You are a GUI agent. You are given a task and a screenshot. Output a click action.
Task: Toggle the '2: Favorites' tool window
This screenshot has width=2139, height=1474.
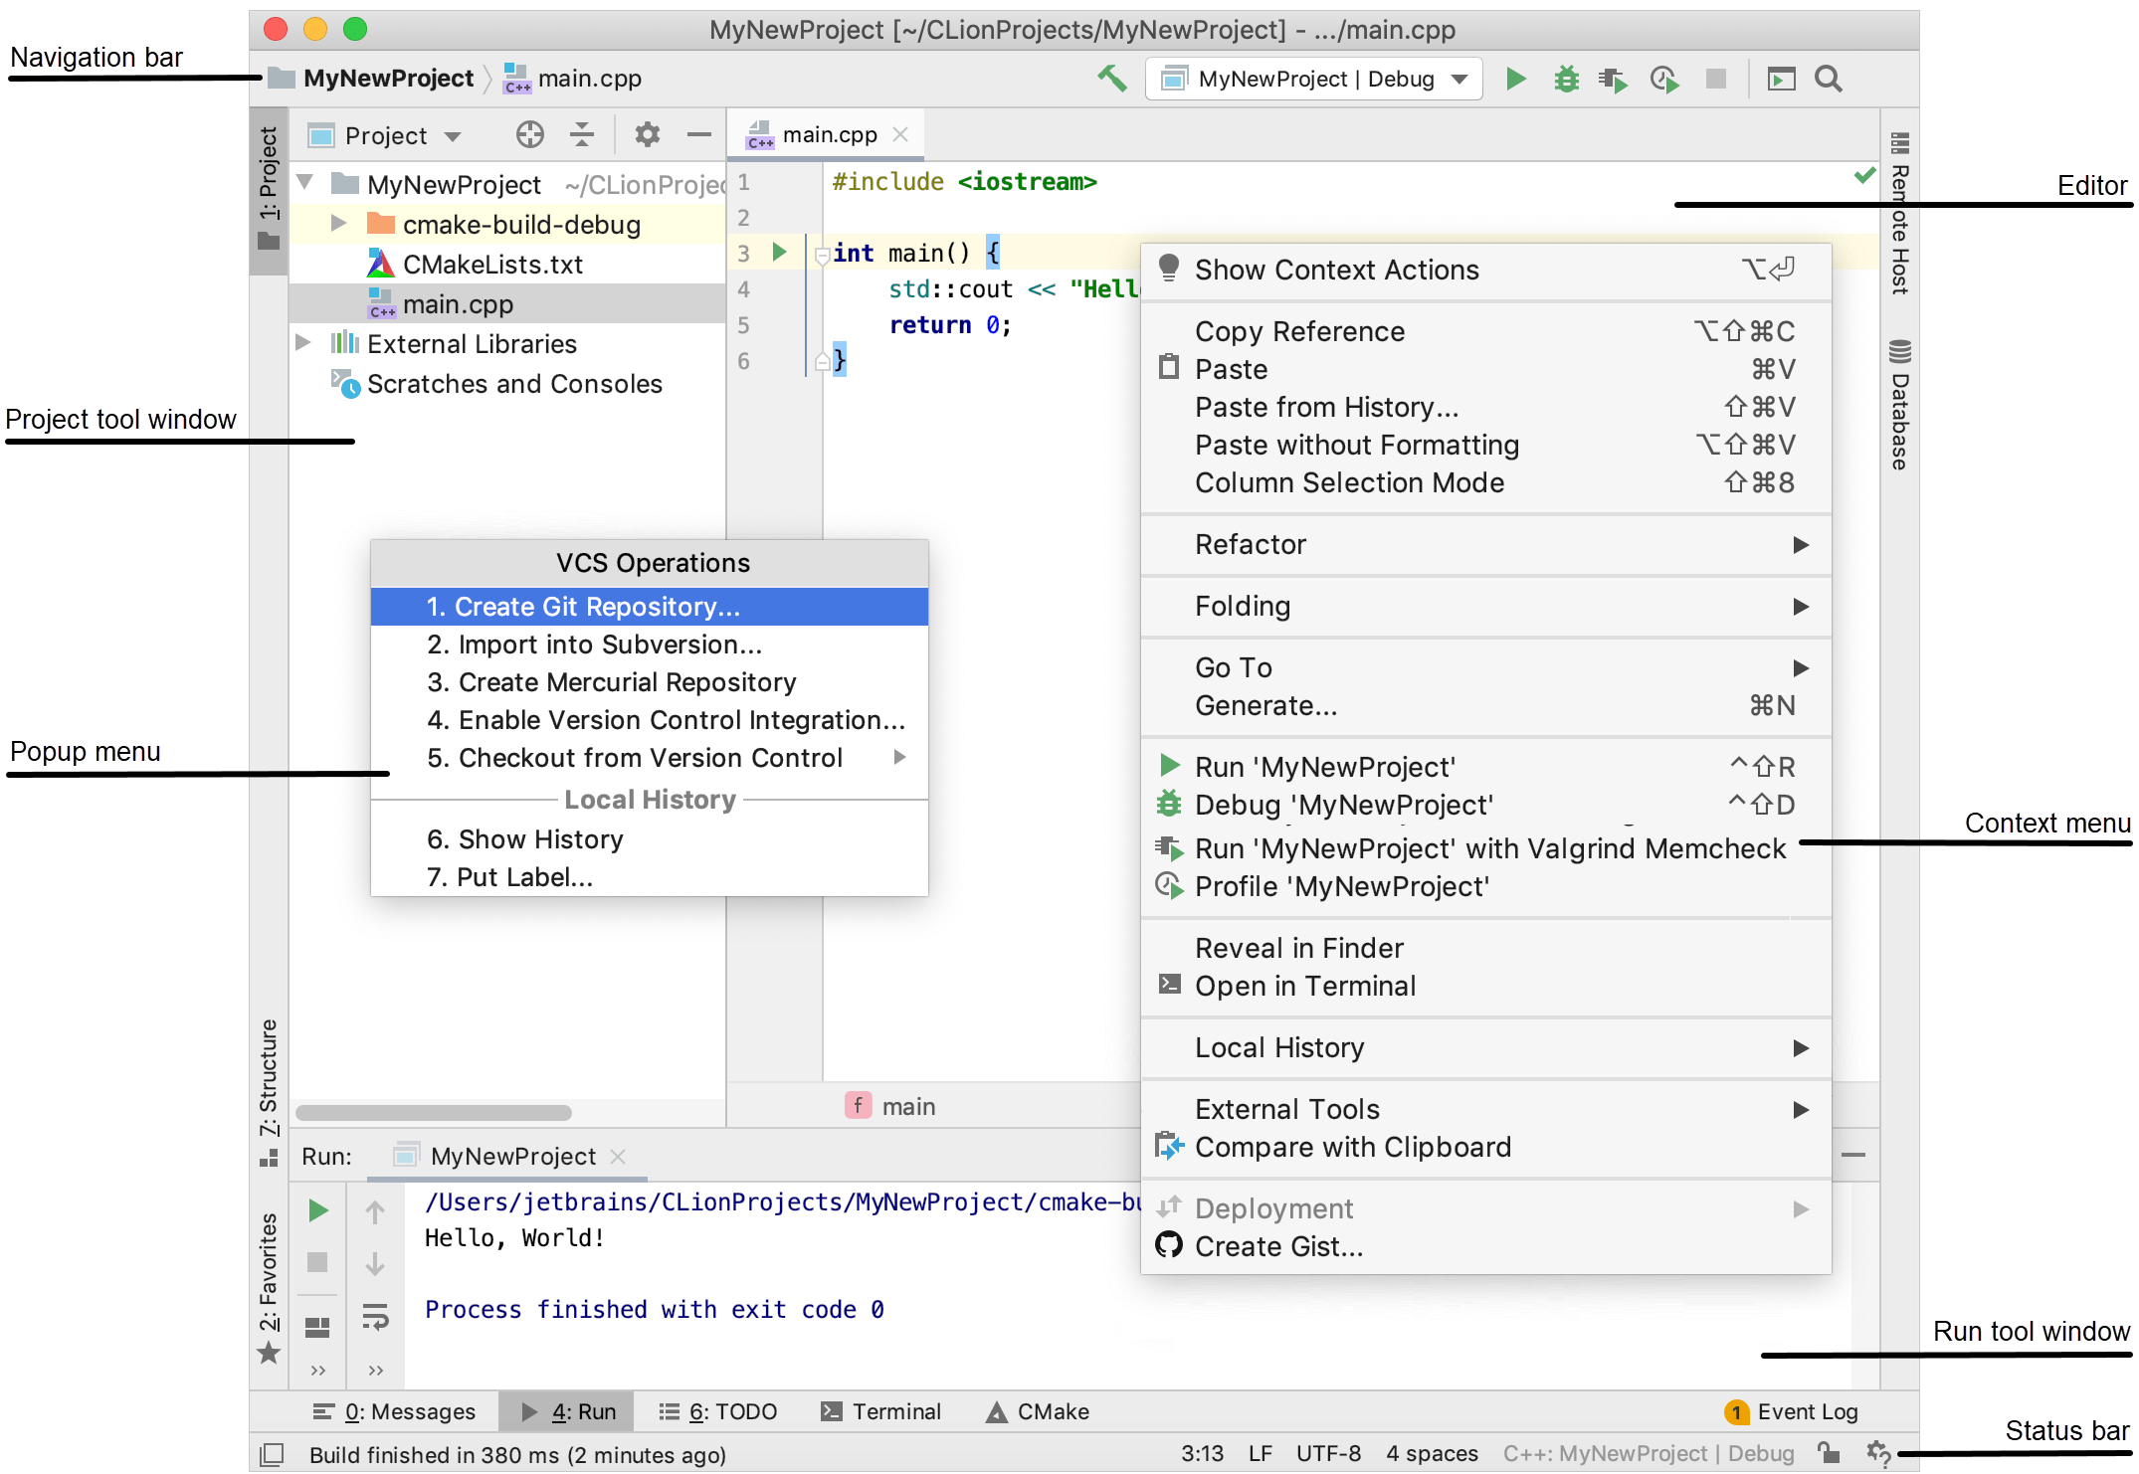point(267,1283)
